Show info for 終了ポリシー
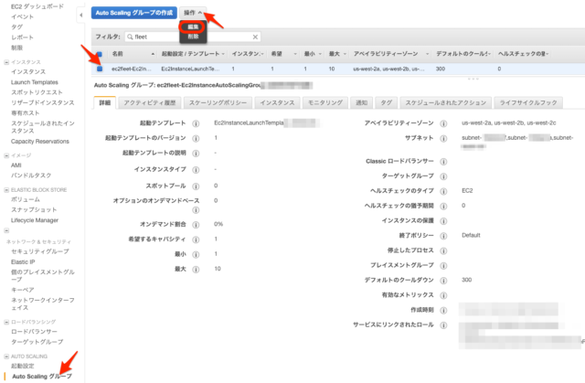The width and height of the screenshot is (585, 383). (443, 236)
